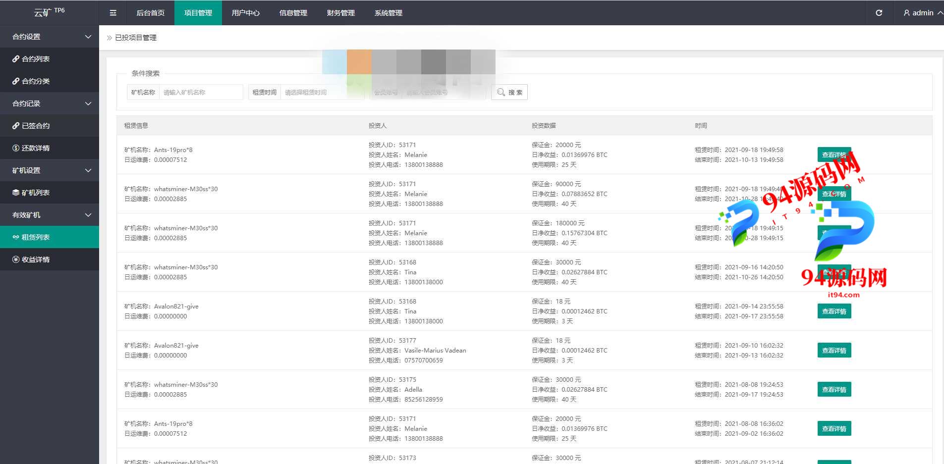This screenshot has width=944, height=464.
Task: Collapse the 合约设置 sidebar group
Action: [50, 37]
